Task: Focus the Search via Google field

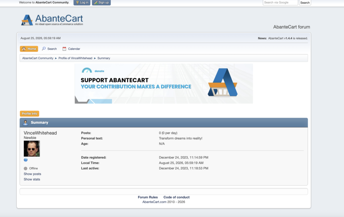Action: point(281,2)
